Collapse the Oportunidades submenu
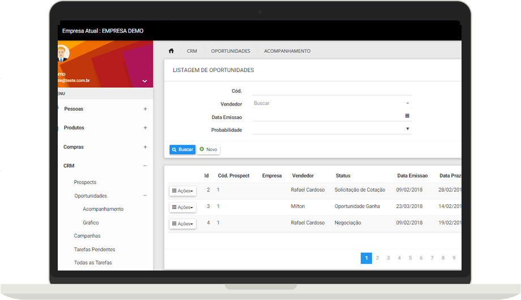The height and width of the screenshot is (300, 521). click(x=145, y=196)
